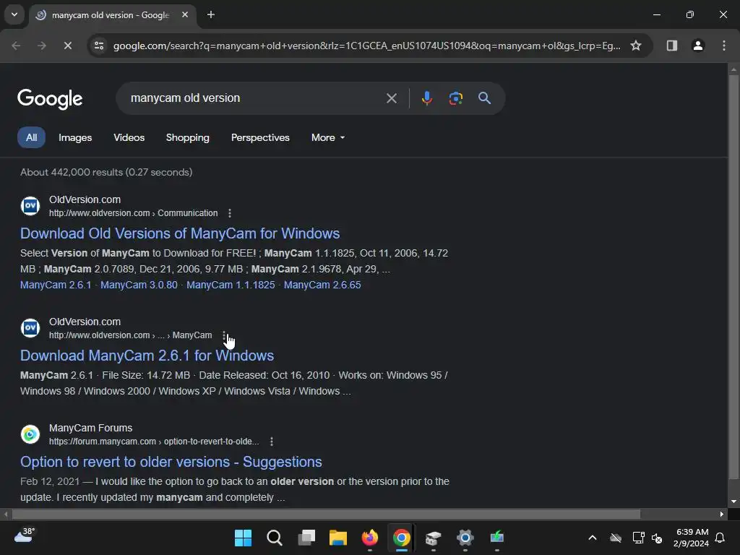Screen dimensions: 740x555
Task: Click the horizontal page scrollbar
Action: point(326,514)
